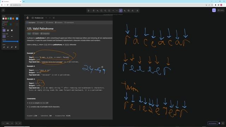Open the browser extensions puzzle icon
This screenshot has height=127, width=226.
(215, 5)
